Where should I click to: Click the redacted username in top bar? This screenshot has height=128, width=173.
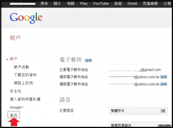click(x=22, y=4)
